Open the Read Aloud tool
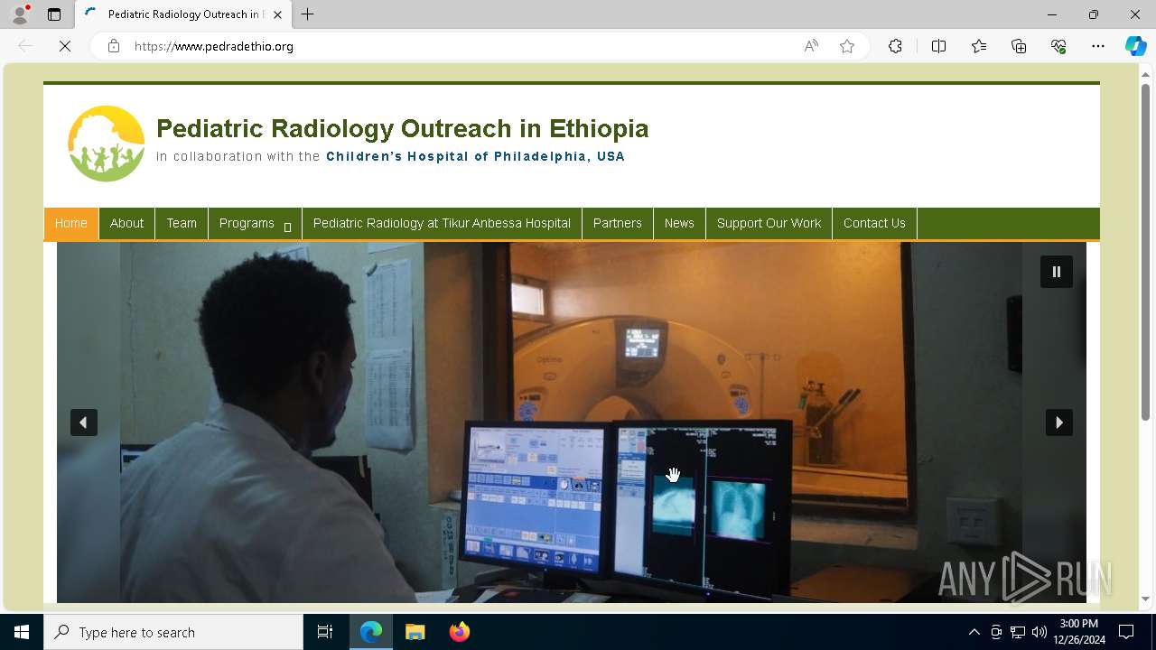1156x650 pixels. pos(811,46)
